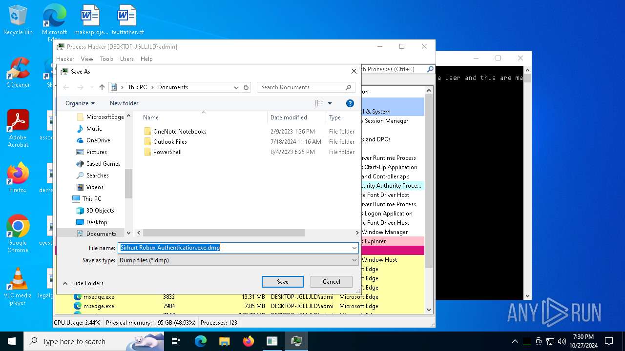
Task: Select OneDrive in navigation pane
Action: click(98, 140)
